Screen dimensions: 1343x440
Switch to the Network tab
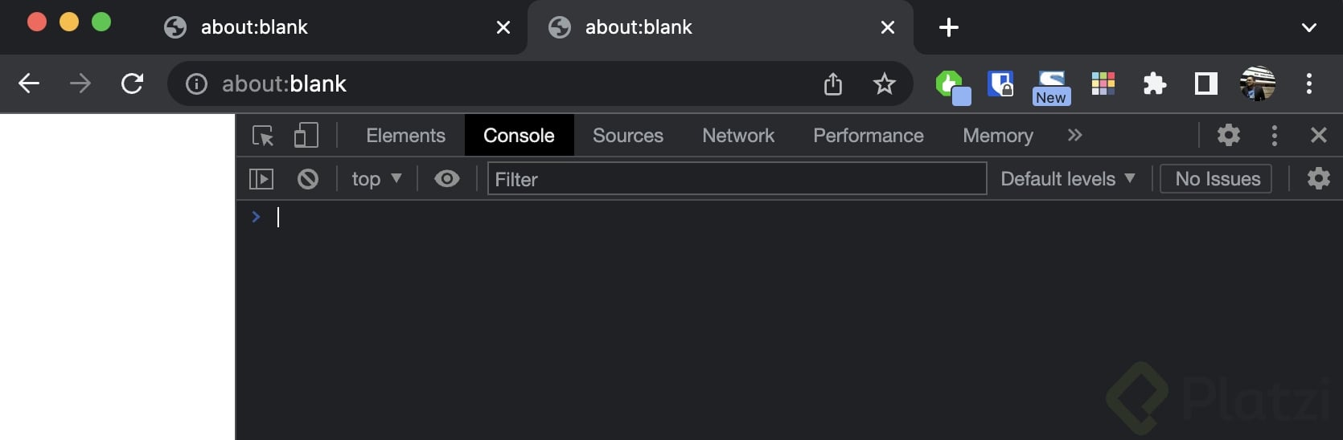point(738,136)
